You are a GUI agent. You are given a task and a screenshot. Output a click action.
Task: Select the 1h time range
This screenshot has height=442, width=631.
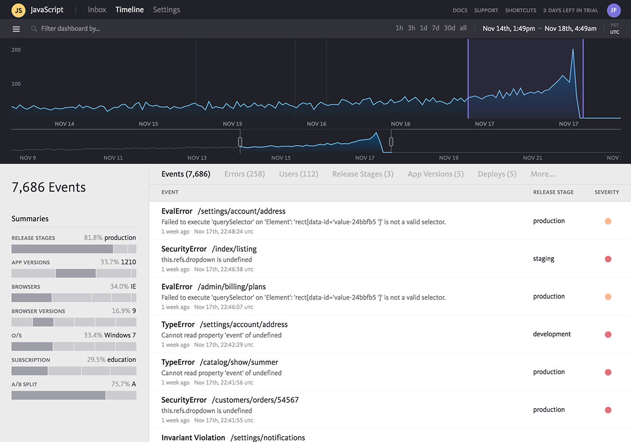(399, 28)
